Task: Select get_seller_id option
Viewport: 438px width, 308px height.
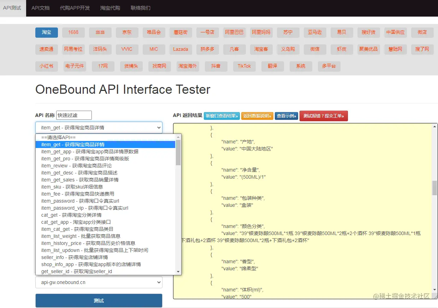Action: pos(105,271)
